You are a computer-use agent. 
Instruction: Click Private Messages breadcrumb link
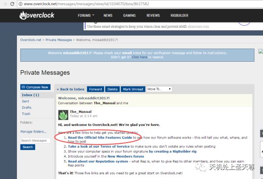coord(58,40)
